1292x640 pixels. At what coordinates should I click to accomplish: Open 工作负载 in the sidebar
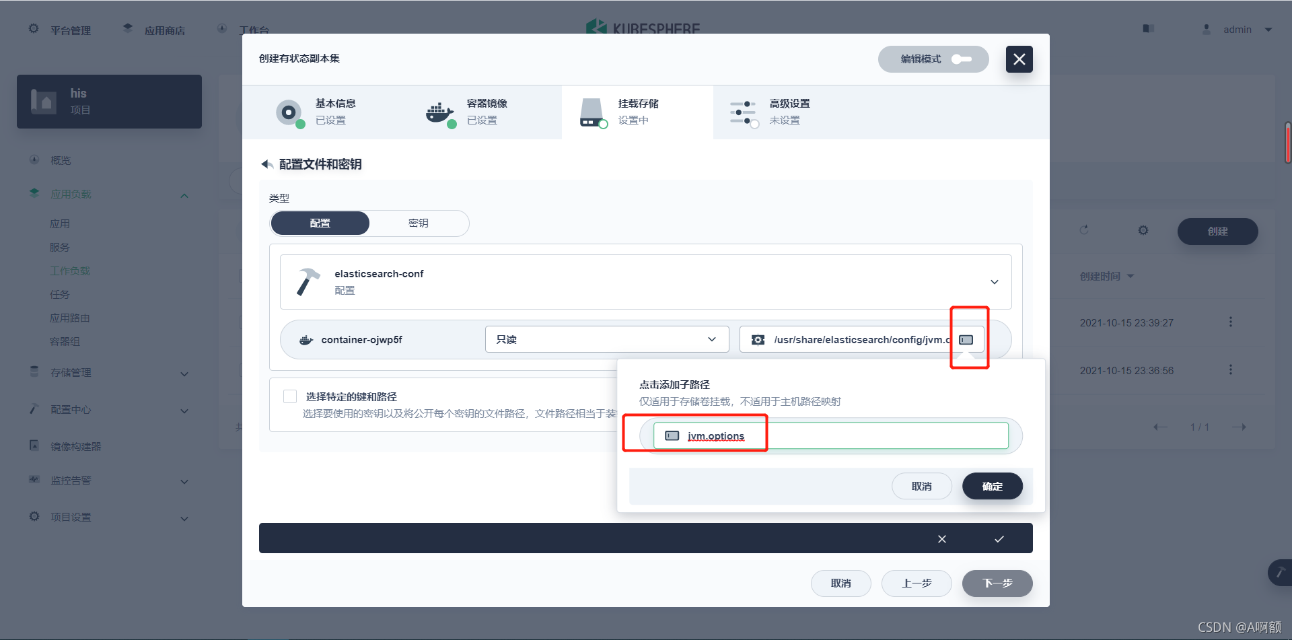click(x=70, y=271)
